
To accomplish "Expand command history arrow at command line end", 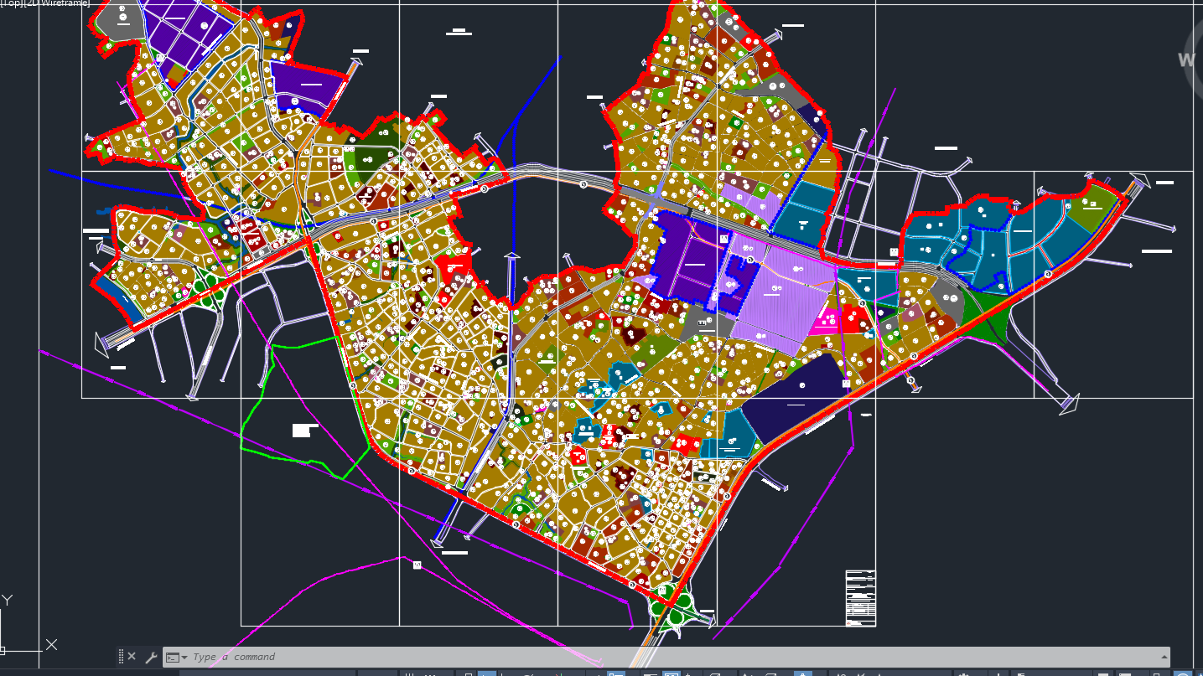I will (1164, 658).
